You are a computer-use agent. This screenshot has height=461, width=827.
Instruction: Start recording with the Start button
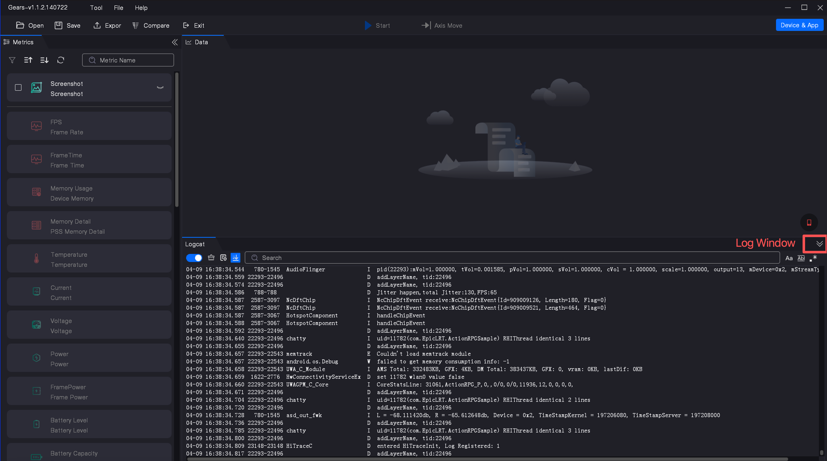(377, 25)
